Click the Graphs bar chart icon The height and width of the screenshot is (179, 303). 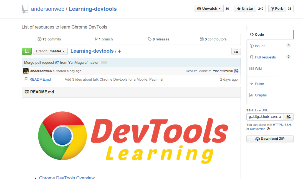252,95
